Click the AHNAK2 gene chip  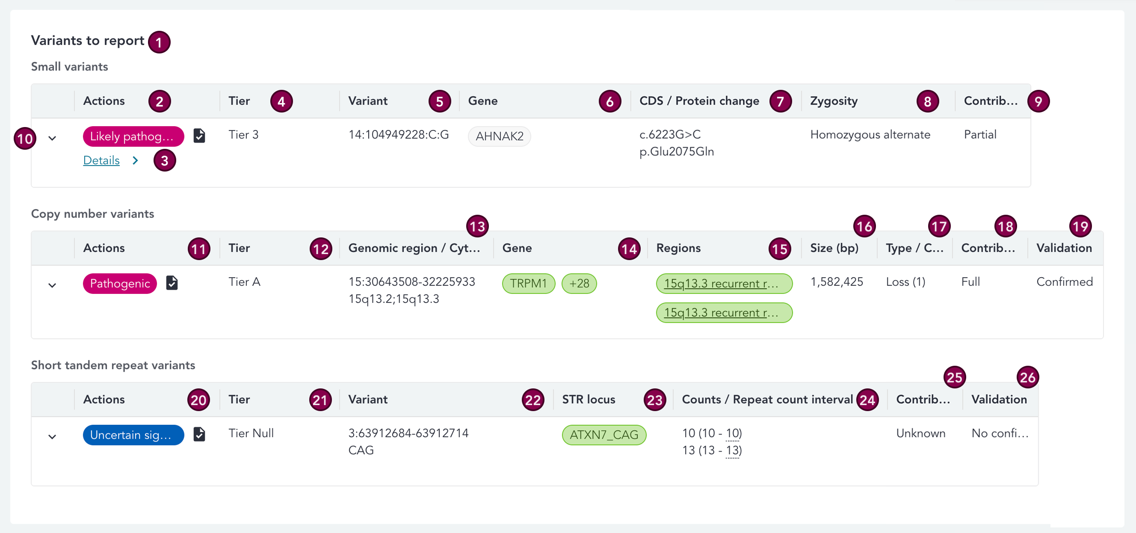pos(499,136)
